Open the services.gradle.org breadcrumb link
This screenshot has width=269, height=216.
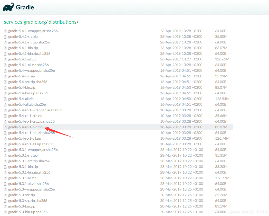[x=25, y=22]
